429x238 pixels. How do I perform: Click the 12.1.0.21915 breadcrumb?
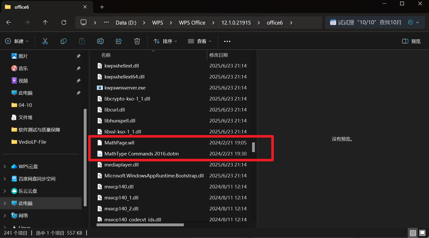(x=236, y=22)
